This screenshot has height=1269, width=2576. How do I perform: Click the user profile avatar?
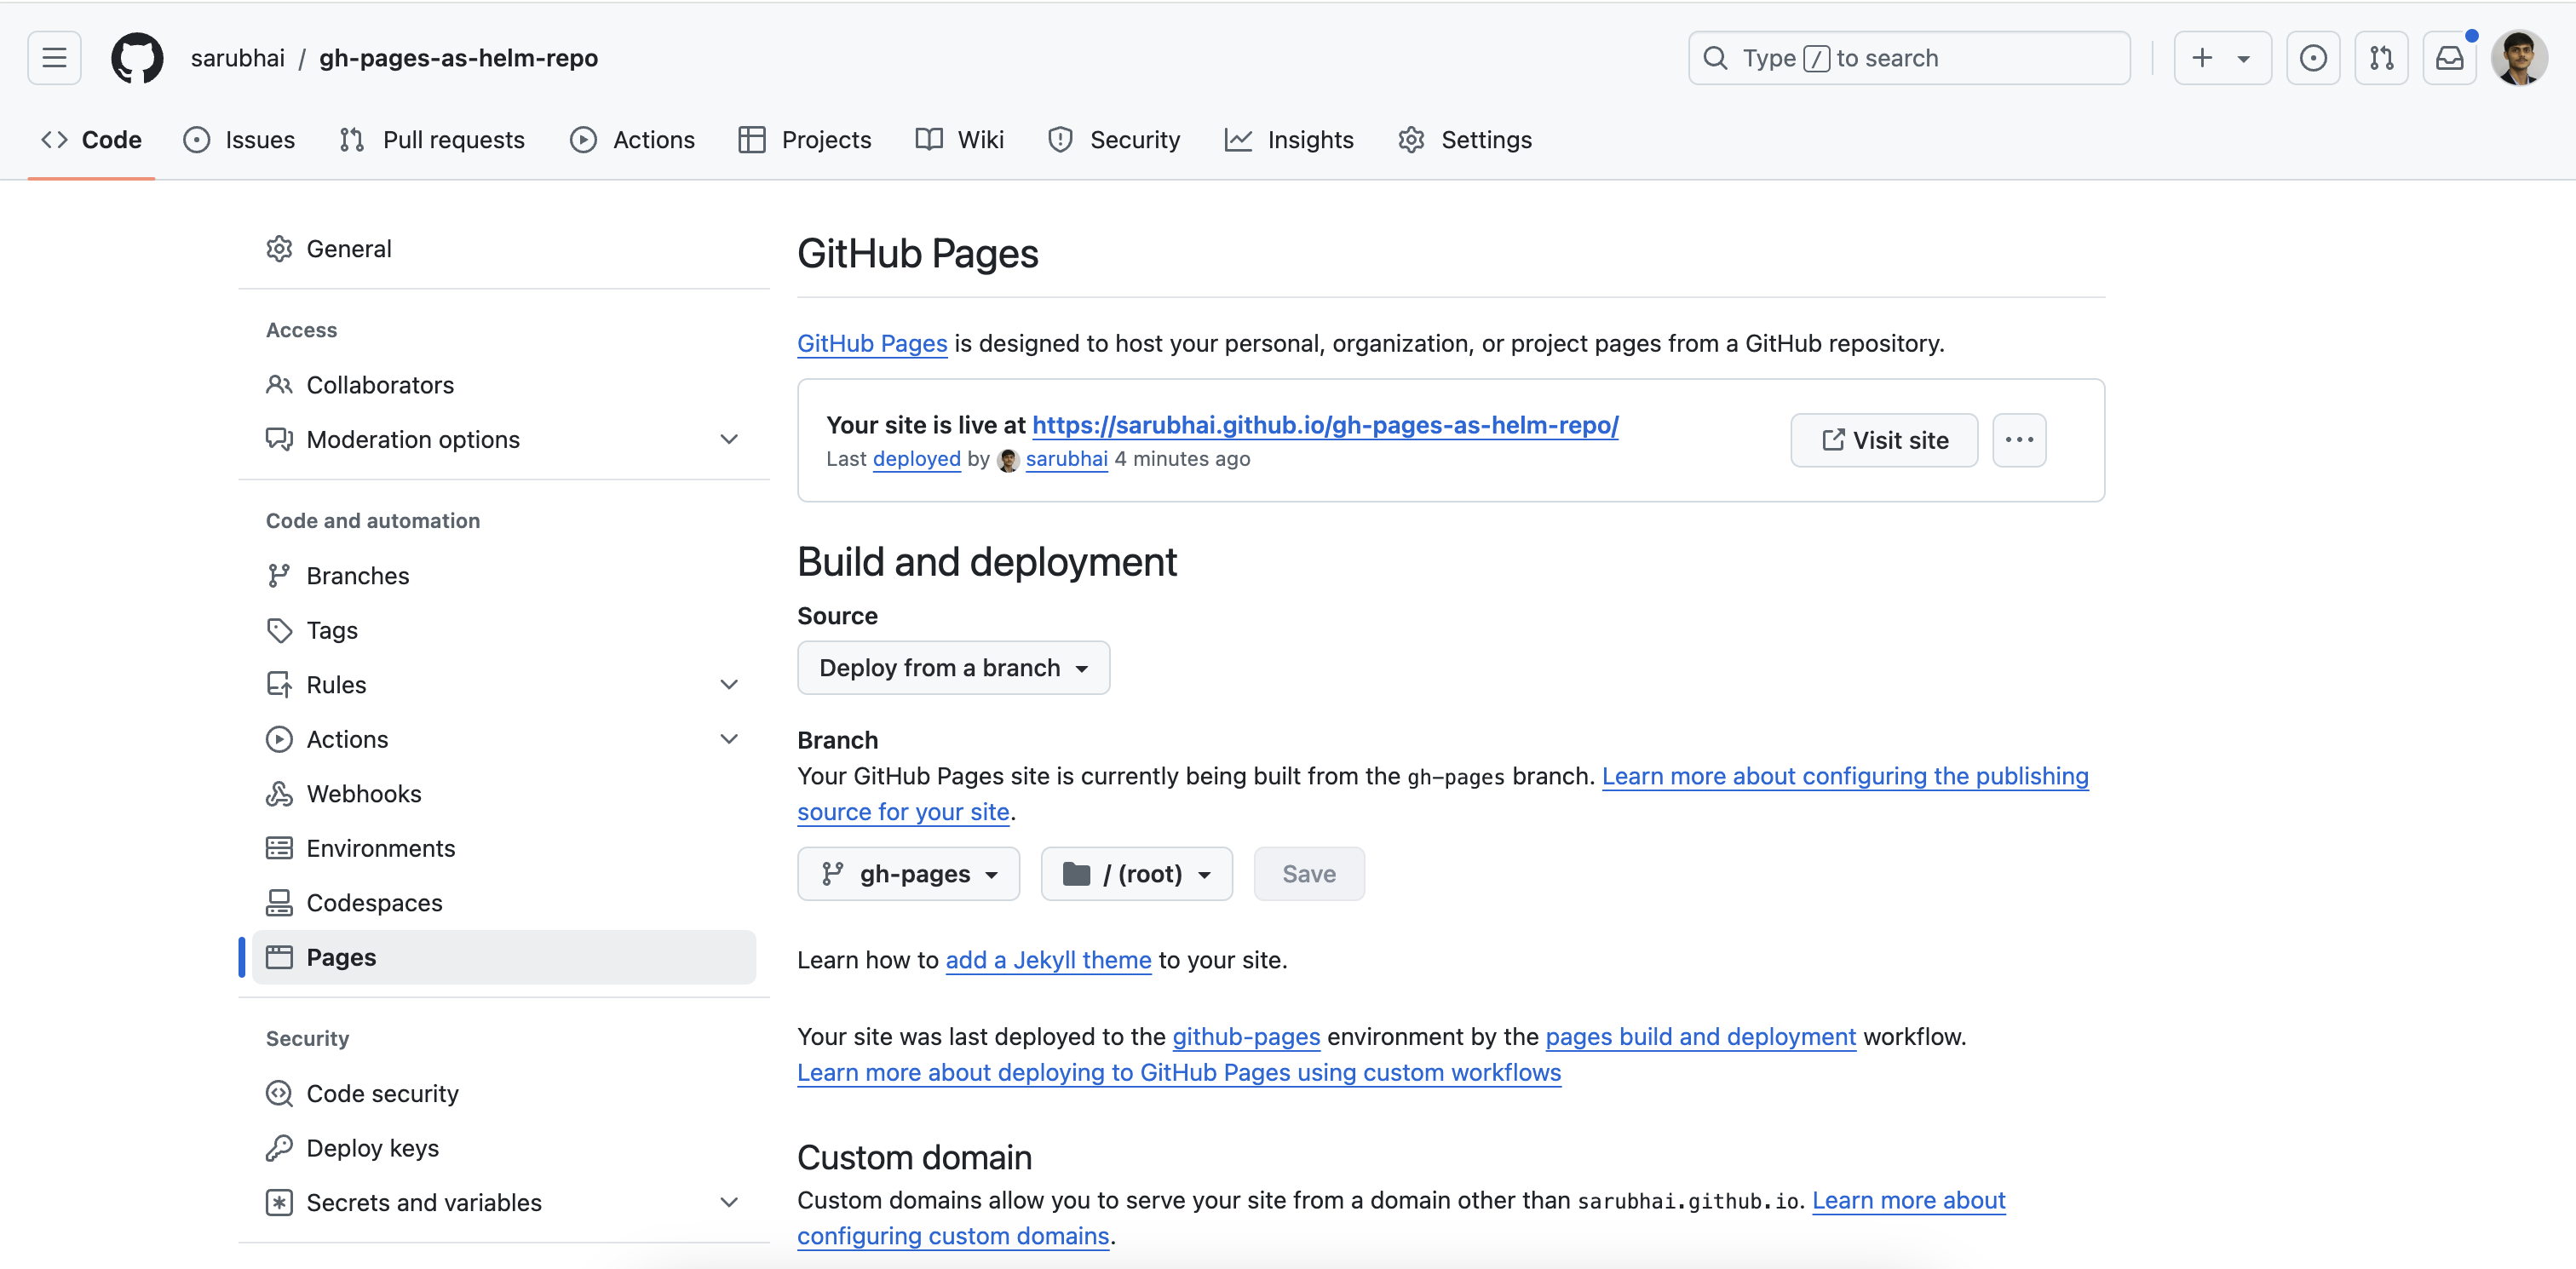(x=2518, y=58)
